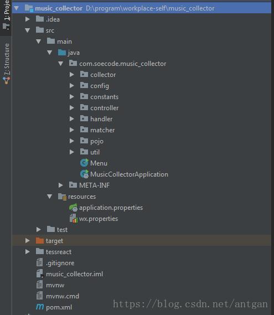Expand the handler package arrow
Screen dimensions: 274x315
pos(72,119)
